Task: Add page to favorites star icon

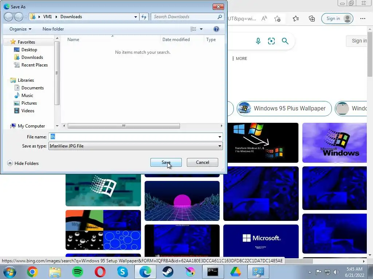Action: click(277, 19)
